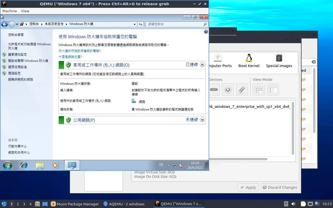Click shield icon beside 變更通知設定
The height and width of the screenshot is (208, 333).
coord(4,55)
